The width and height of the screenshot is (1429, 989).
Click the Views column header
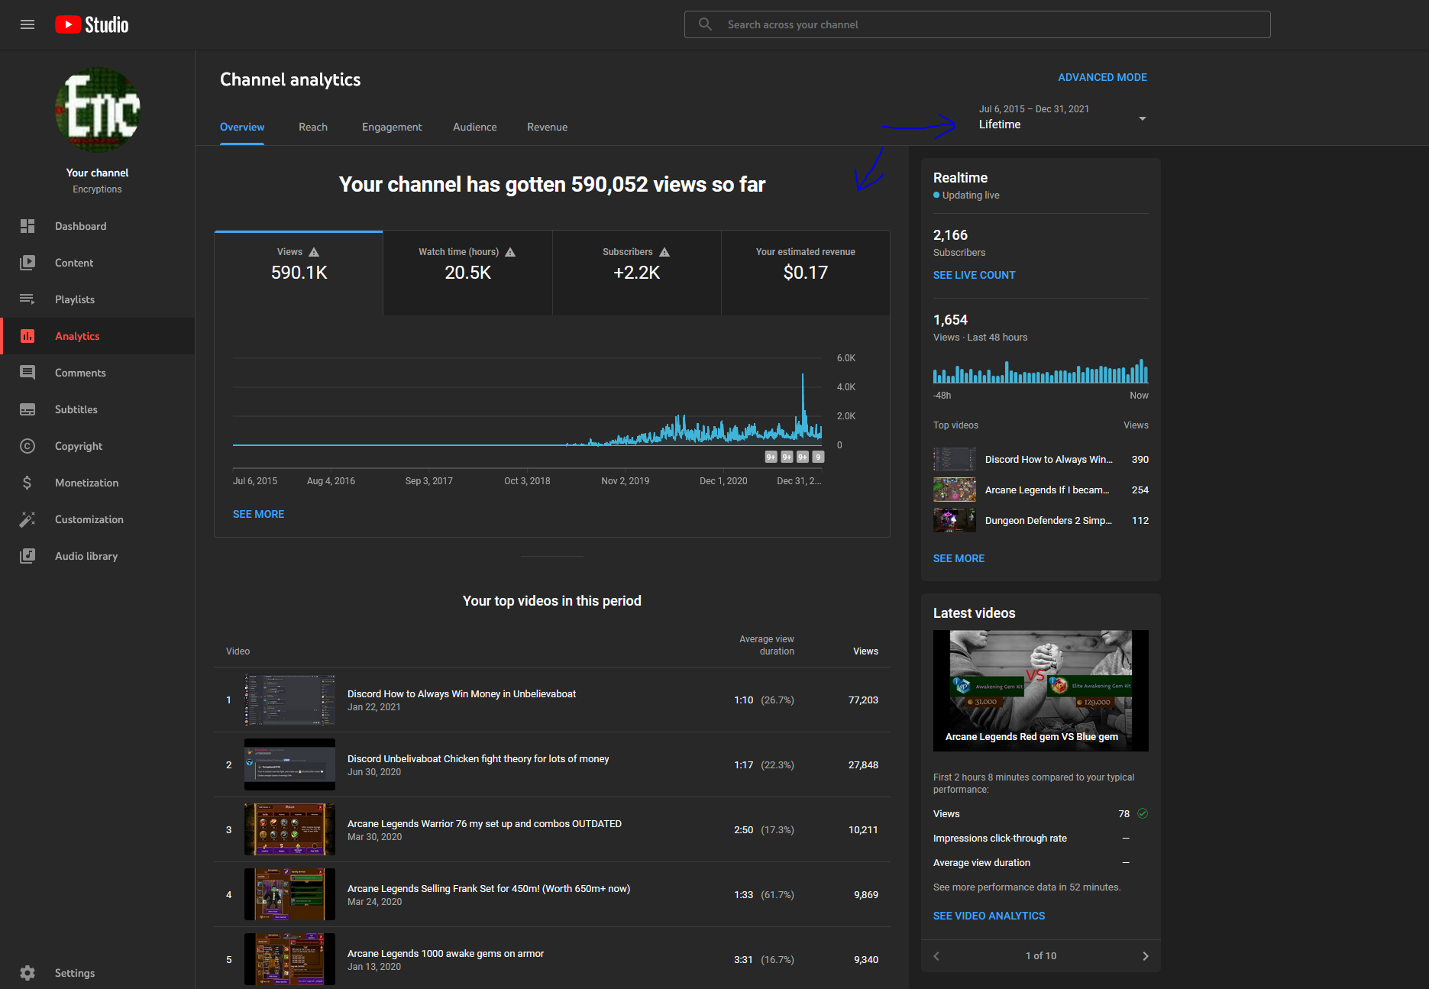[x=865, y=651]
